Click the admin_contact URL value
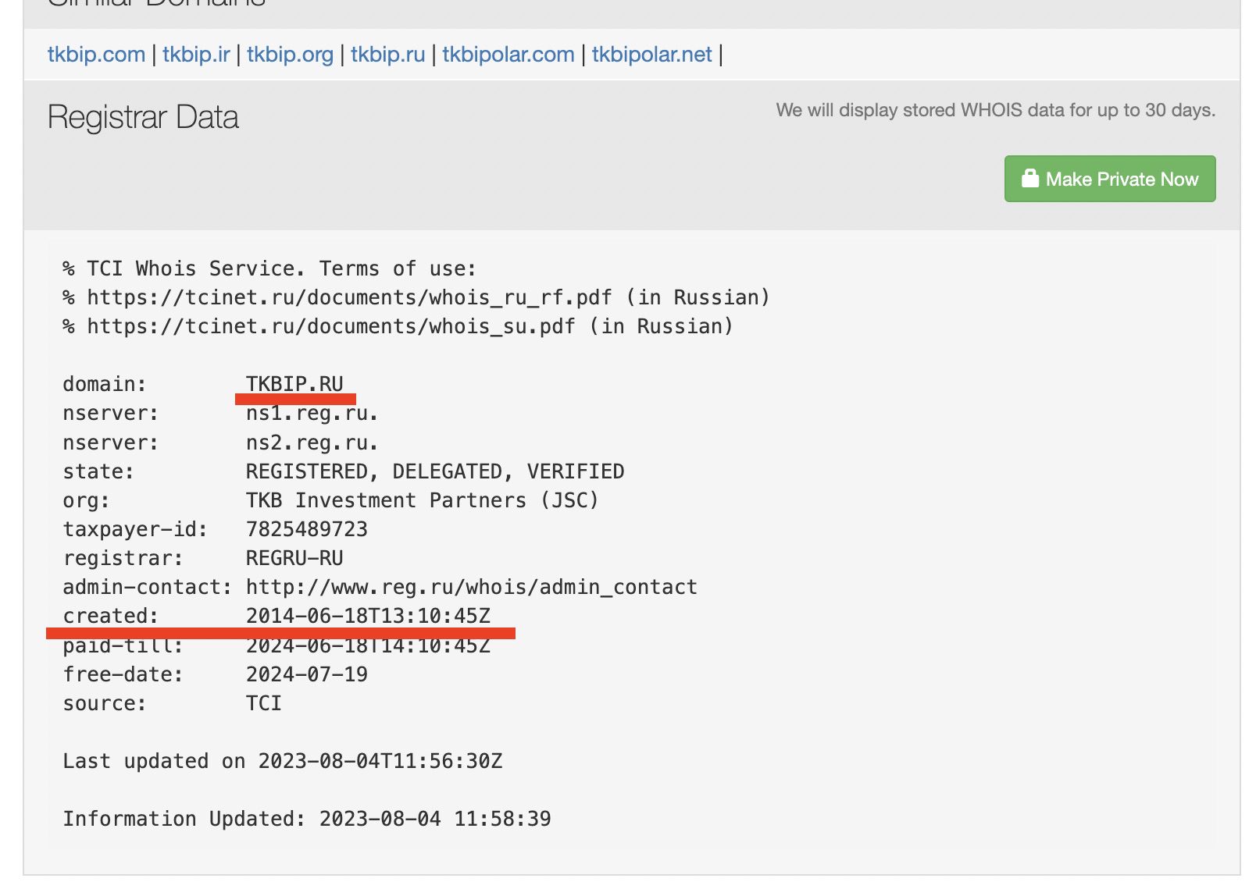This screenshot has width=1256, height=896. 472,587
